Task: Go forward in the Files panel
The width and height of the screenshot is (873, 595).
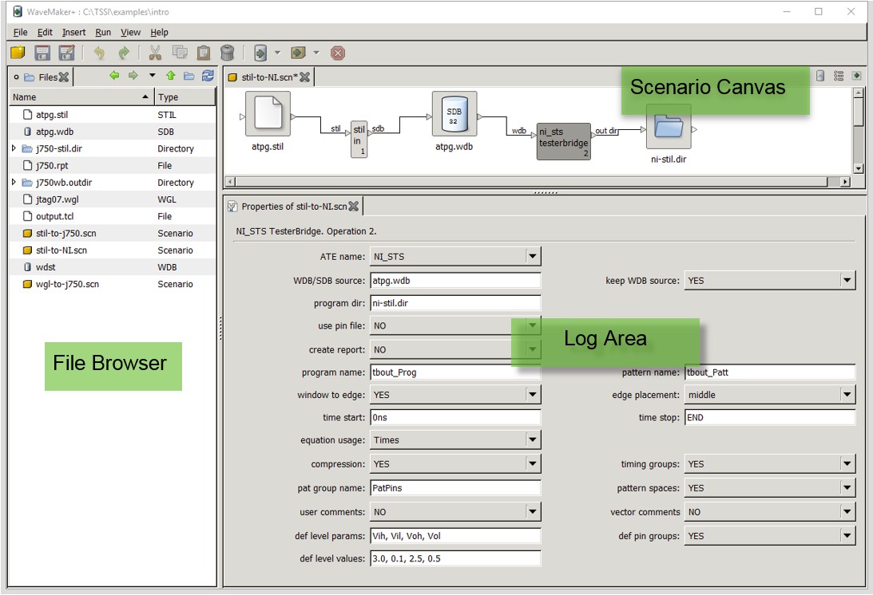Action: [133, 76]
